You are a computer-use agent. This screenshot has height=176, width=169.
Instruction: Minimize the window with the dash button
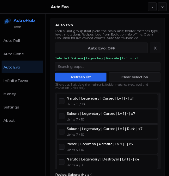click(152, 7)
